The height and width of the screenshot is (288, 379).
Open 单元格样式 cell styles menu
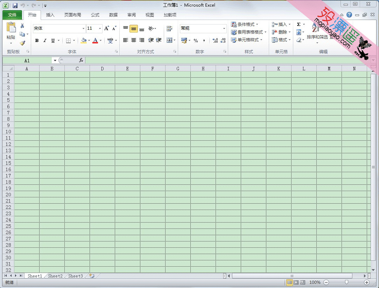247,40
